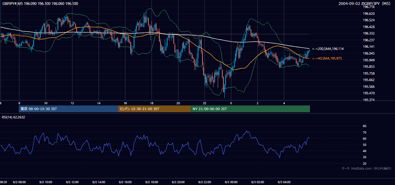Viewport: 395px width, 185px height.
Task: Click price axis value 195.374
Action: click(368, 100)
